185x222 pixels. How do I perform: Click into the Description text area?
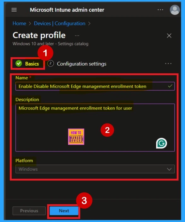pyautogui.click(x=95, y=128)
